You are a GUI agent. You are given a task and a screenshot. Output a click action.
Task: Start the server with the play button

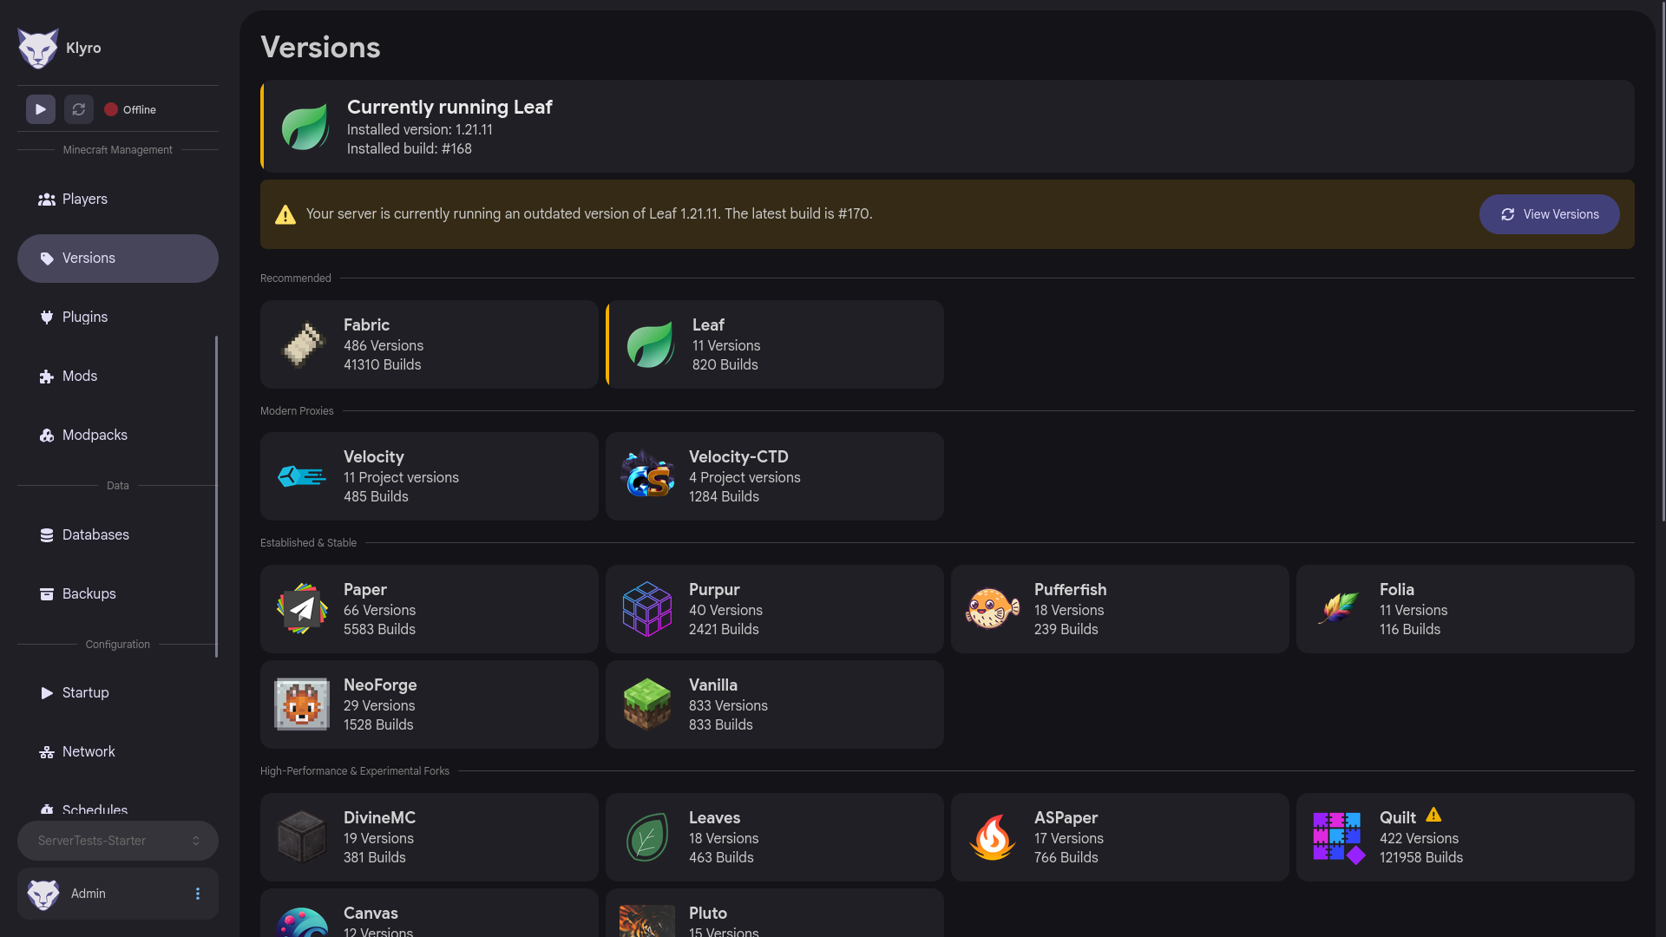[40, 109]
